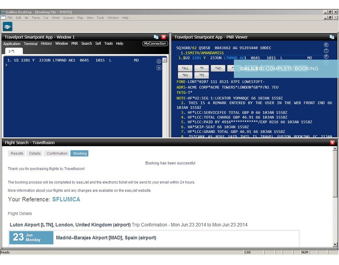Click the TKTG-T* line in PNR Viewer
This screenshot has width=339, height=265.
click(x=184, y=93)
